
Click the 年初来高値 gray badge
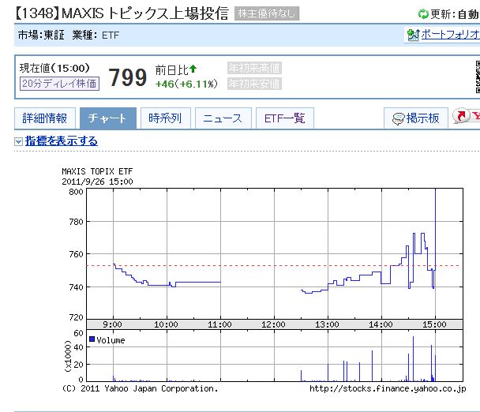point(254,69)
